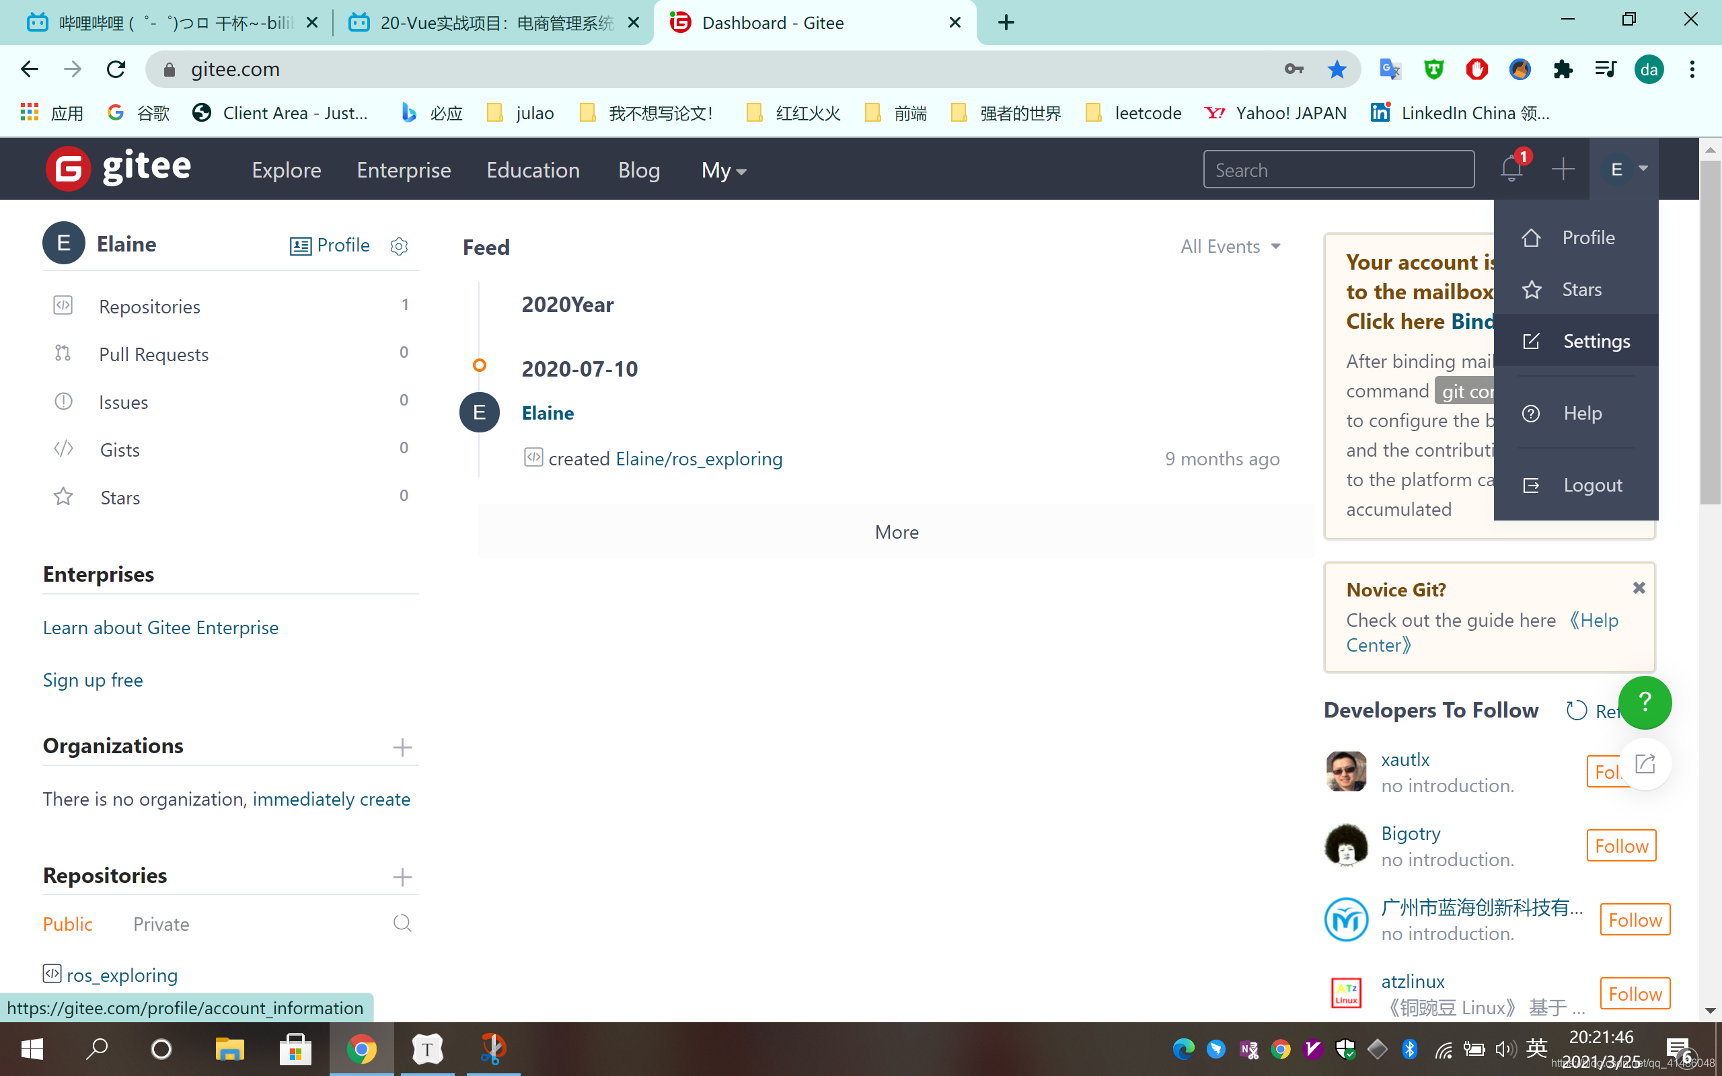Click in the Gitee search field
Image resolution: width=1722 pixels, height=1076 pixels.
click(x=1338, y=169)
